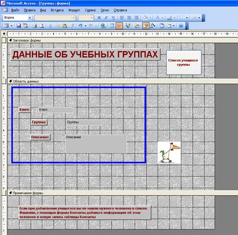Select the Описание: label

[40, 137]
